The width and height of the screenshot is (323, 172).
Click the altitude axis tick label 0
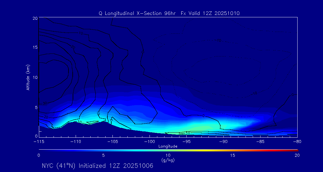pos(36,136)
